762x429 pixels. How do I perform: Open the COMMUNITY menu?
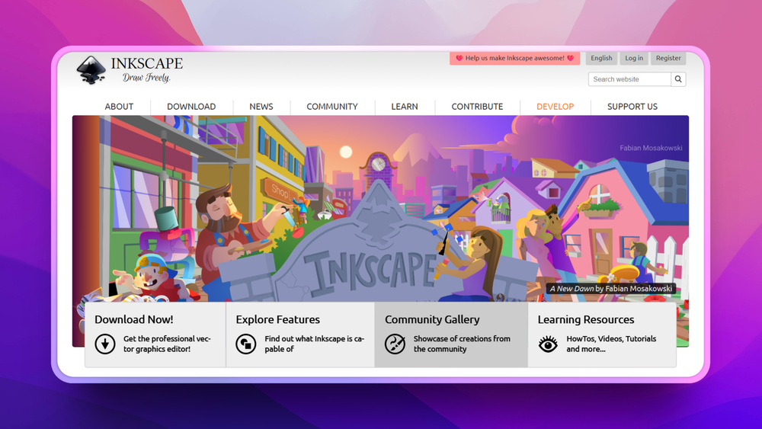click(x=332, y=107)
